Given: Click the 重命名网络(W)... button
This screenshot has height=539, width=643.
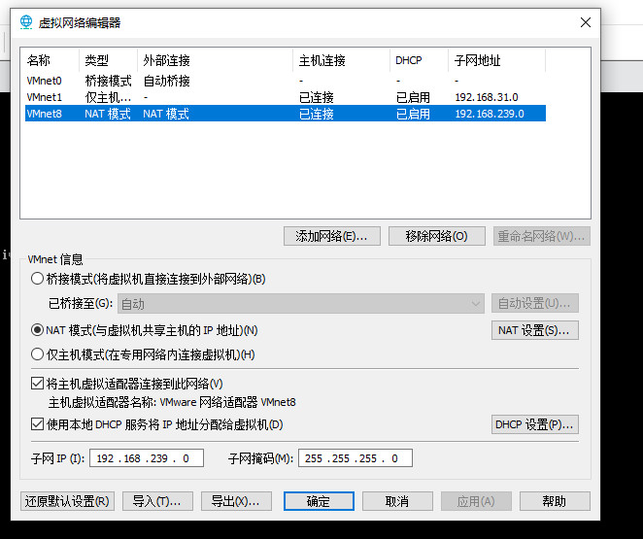Looking at the screenshot, I should pos(542,236).
